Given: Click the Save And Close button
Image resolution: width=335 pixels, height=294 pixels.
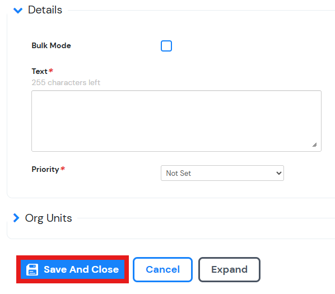Looking at the screenshot, I should (x=72, y=269).
